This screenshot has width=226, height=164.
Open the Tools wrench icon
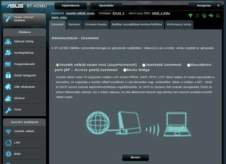(8, 110)
